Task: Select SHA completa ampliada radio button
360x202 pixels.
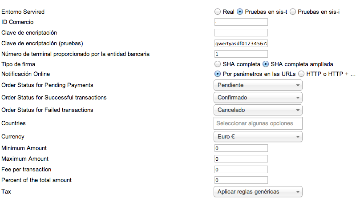Action: coord(265,64)
